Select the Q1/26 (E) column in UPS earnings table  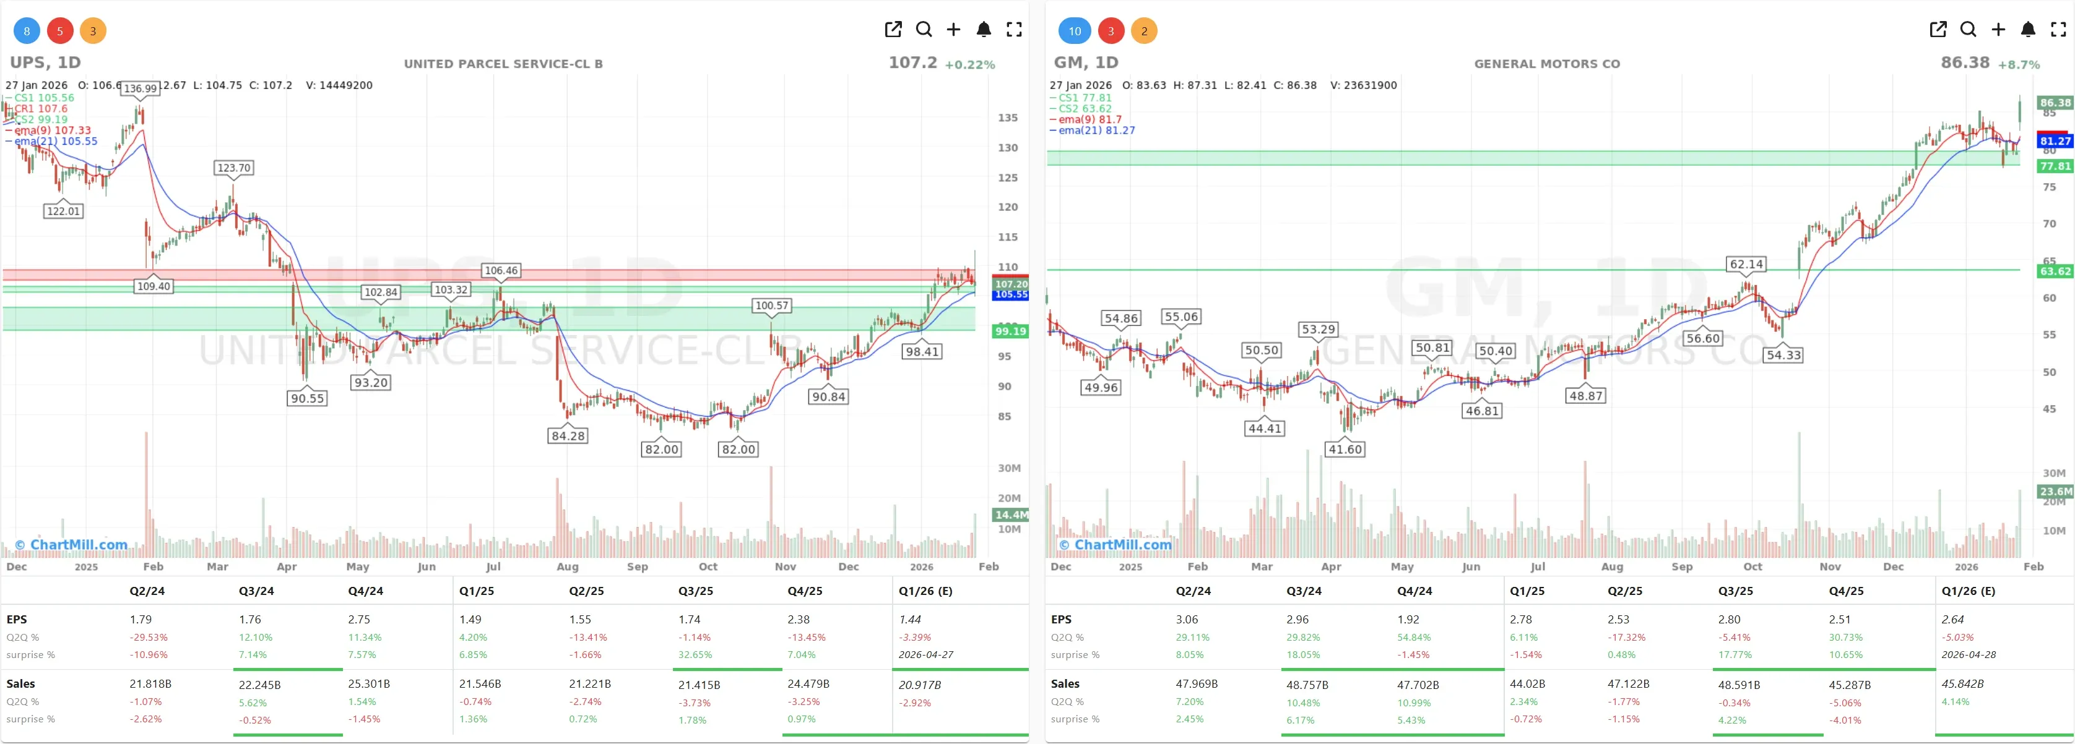[x=926, y=591]
